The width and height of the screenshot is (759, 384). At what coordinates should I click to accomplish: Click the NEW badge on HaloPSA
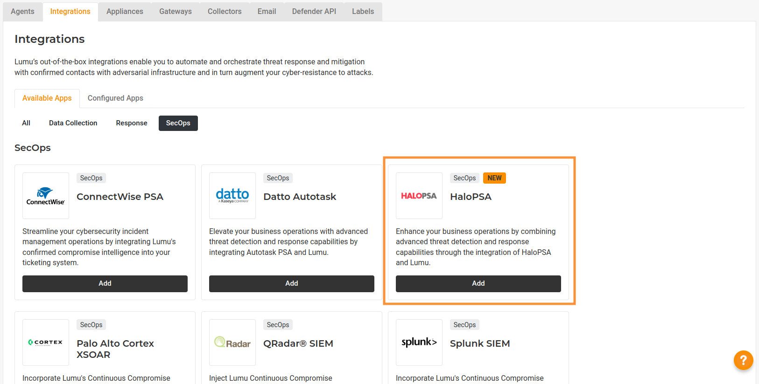[494, 178]
